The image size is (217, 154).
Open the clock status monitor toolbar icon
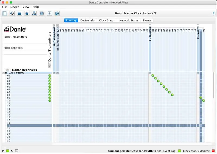click(x=42, y=13)
